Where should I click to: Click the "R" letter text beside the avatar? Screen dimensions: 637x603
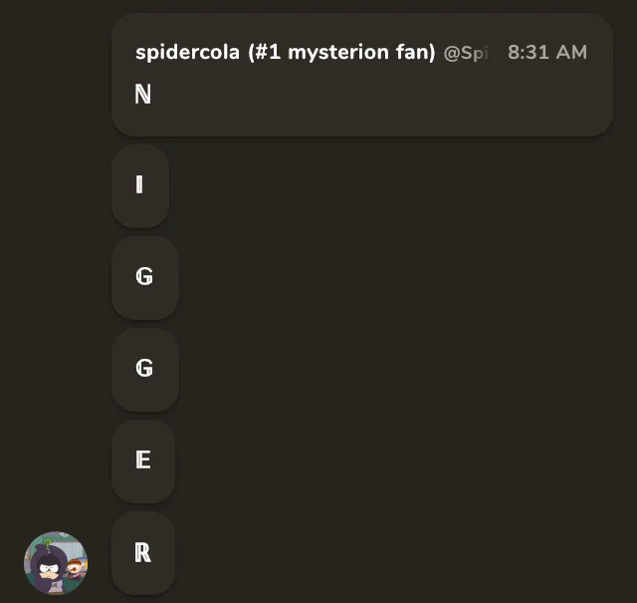143,553
